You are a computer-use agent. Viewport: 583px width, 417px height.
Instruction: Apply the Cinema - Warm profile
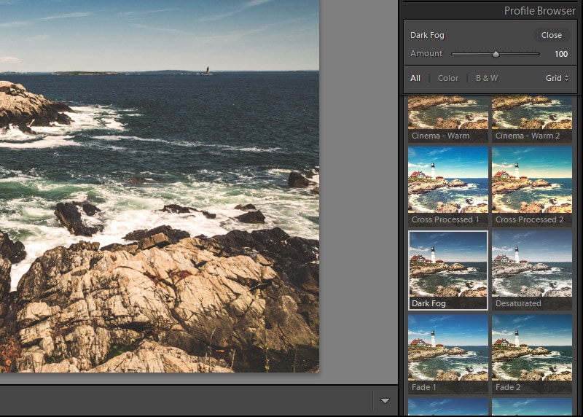click(x=448, y=119)
